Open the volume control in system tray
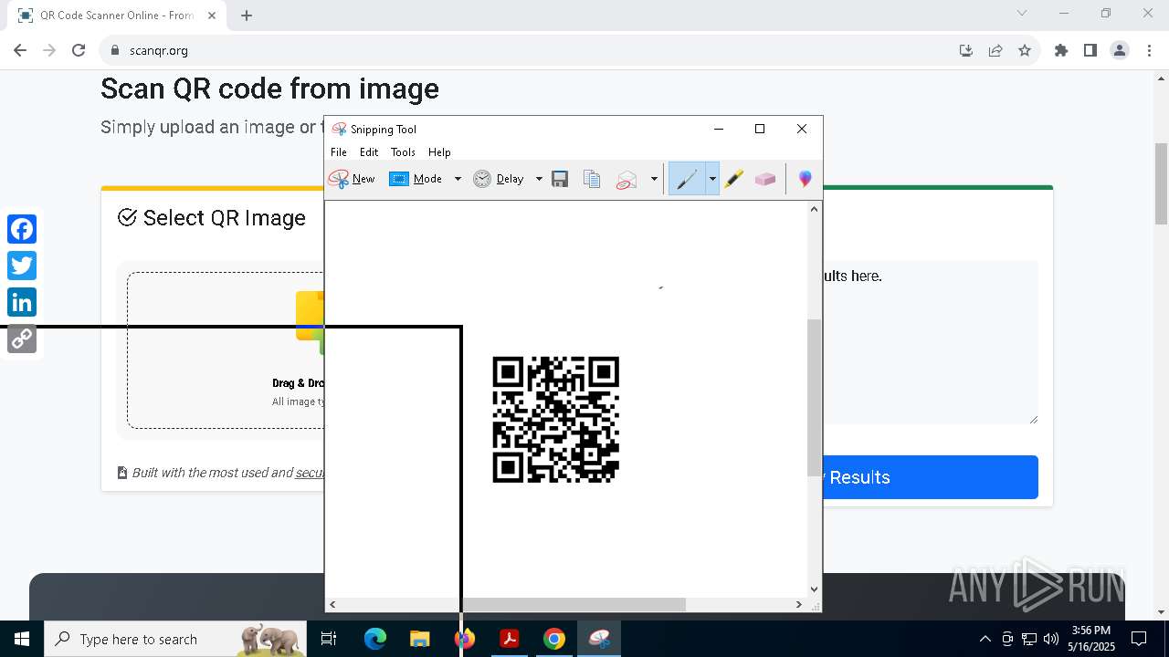 point(1051,639)
